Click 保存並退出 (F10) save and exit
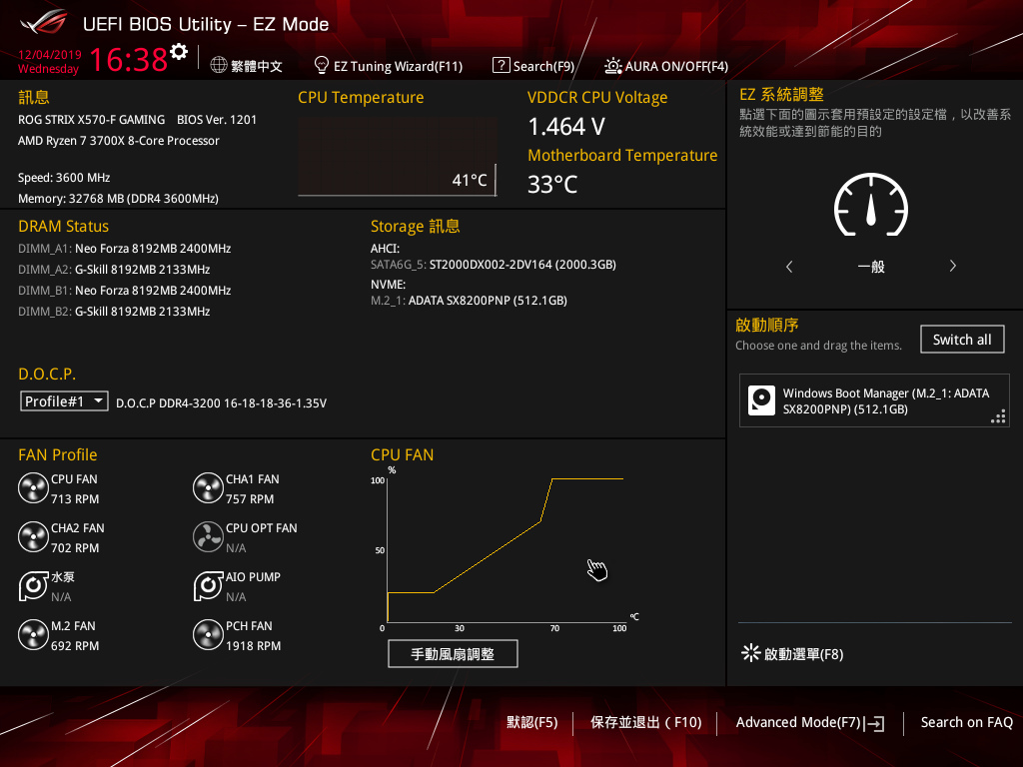 [x=646, y=722]
